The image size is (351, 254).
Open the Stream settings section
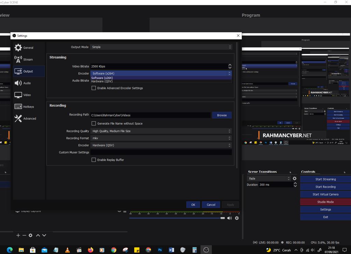click(x=29, y=59)
